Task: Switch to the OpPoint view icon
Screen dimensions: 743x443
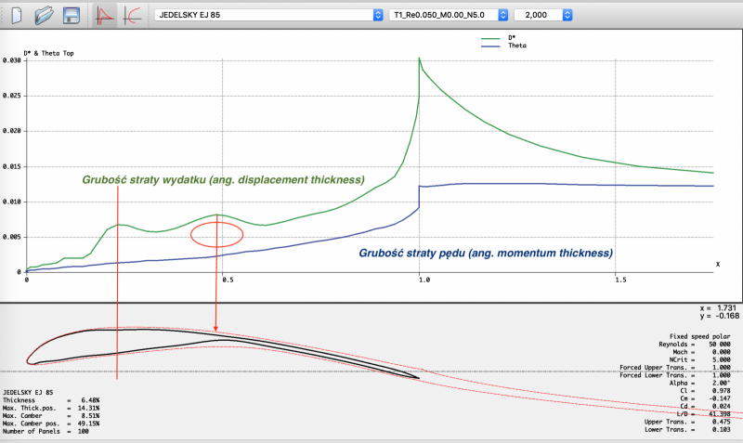Action: (x=105, y=16)
